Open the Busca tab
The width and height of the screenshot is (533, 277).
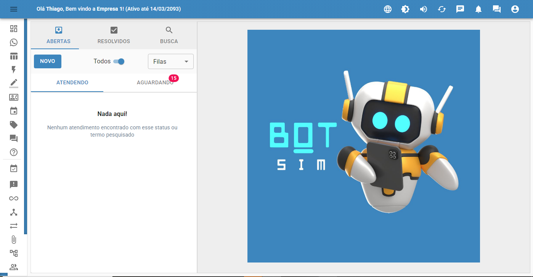pyautogui.click(x=169, y=35)
